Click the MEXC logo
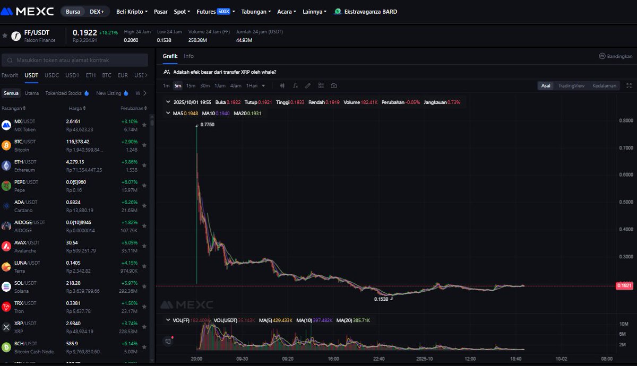Screen dimensions: 637x366 [x=28, y=11]
